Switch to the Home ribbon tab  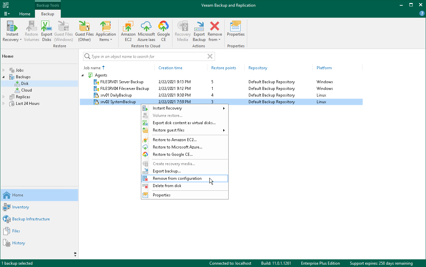tap(25, 14)
